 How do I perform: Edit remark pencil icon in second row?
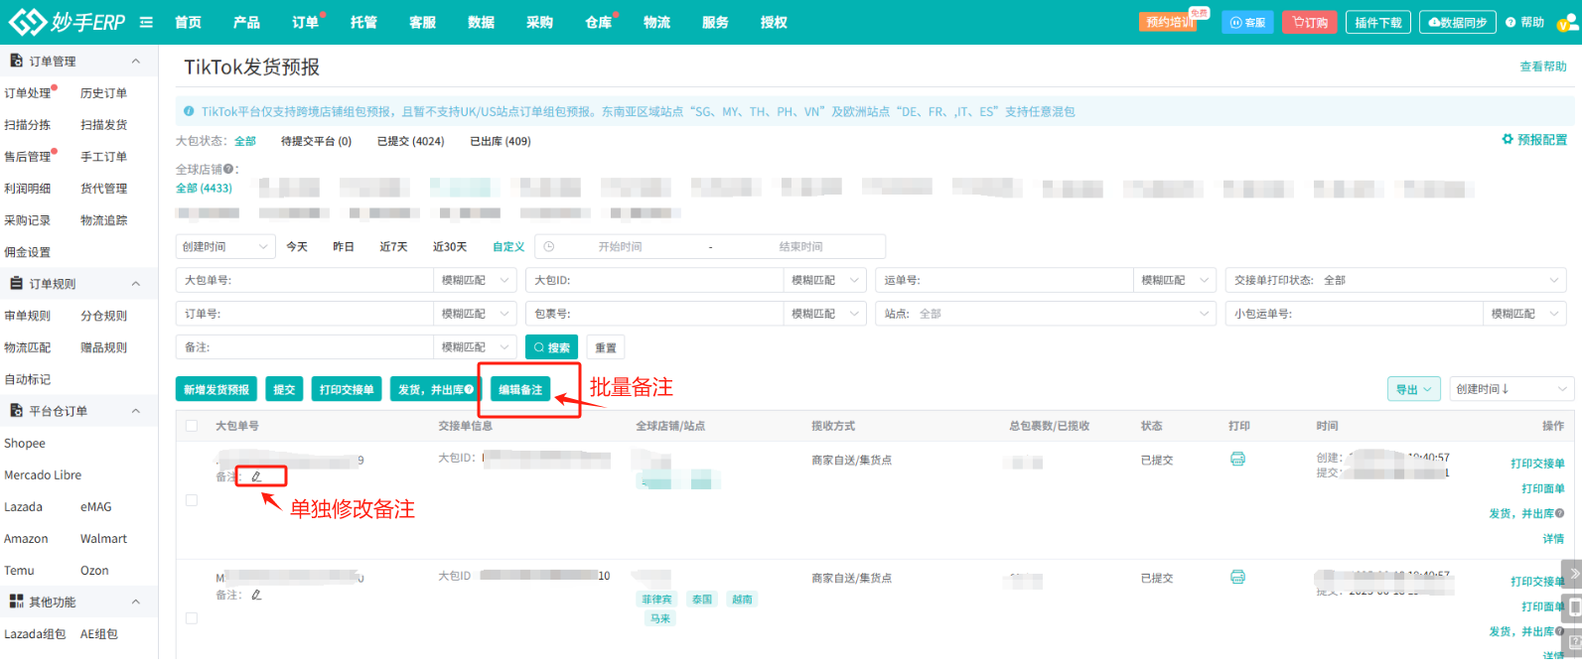click(256, 595)
